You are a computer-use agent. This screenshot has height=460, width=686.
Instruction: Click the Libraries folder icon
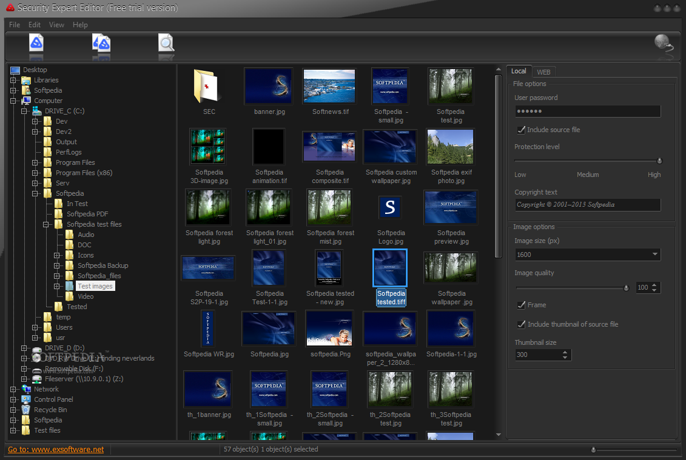(x=26, y=81)
